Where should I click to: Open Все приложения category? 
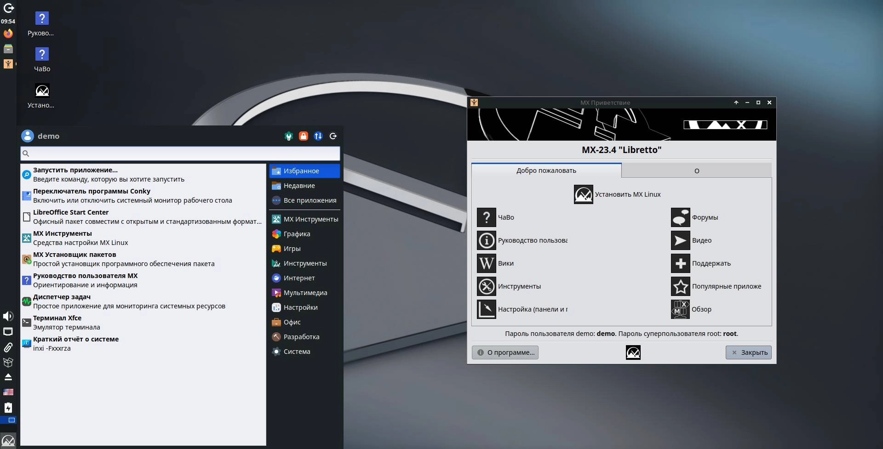(x=304, y=200)
